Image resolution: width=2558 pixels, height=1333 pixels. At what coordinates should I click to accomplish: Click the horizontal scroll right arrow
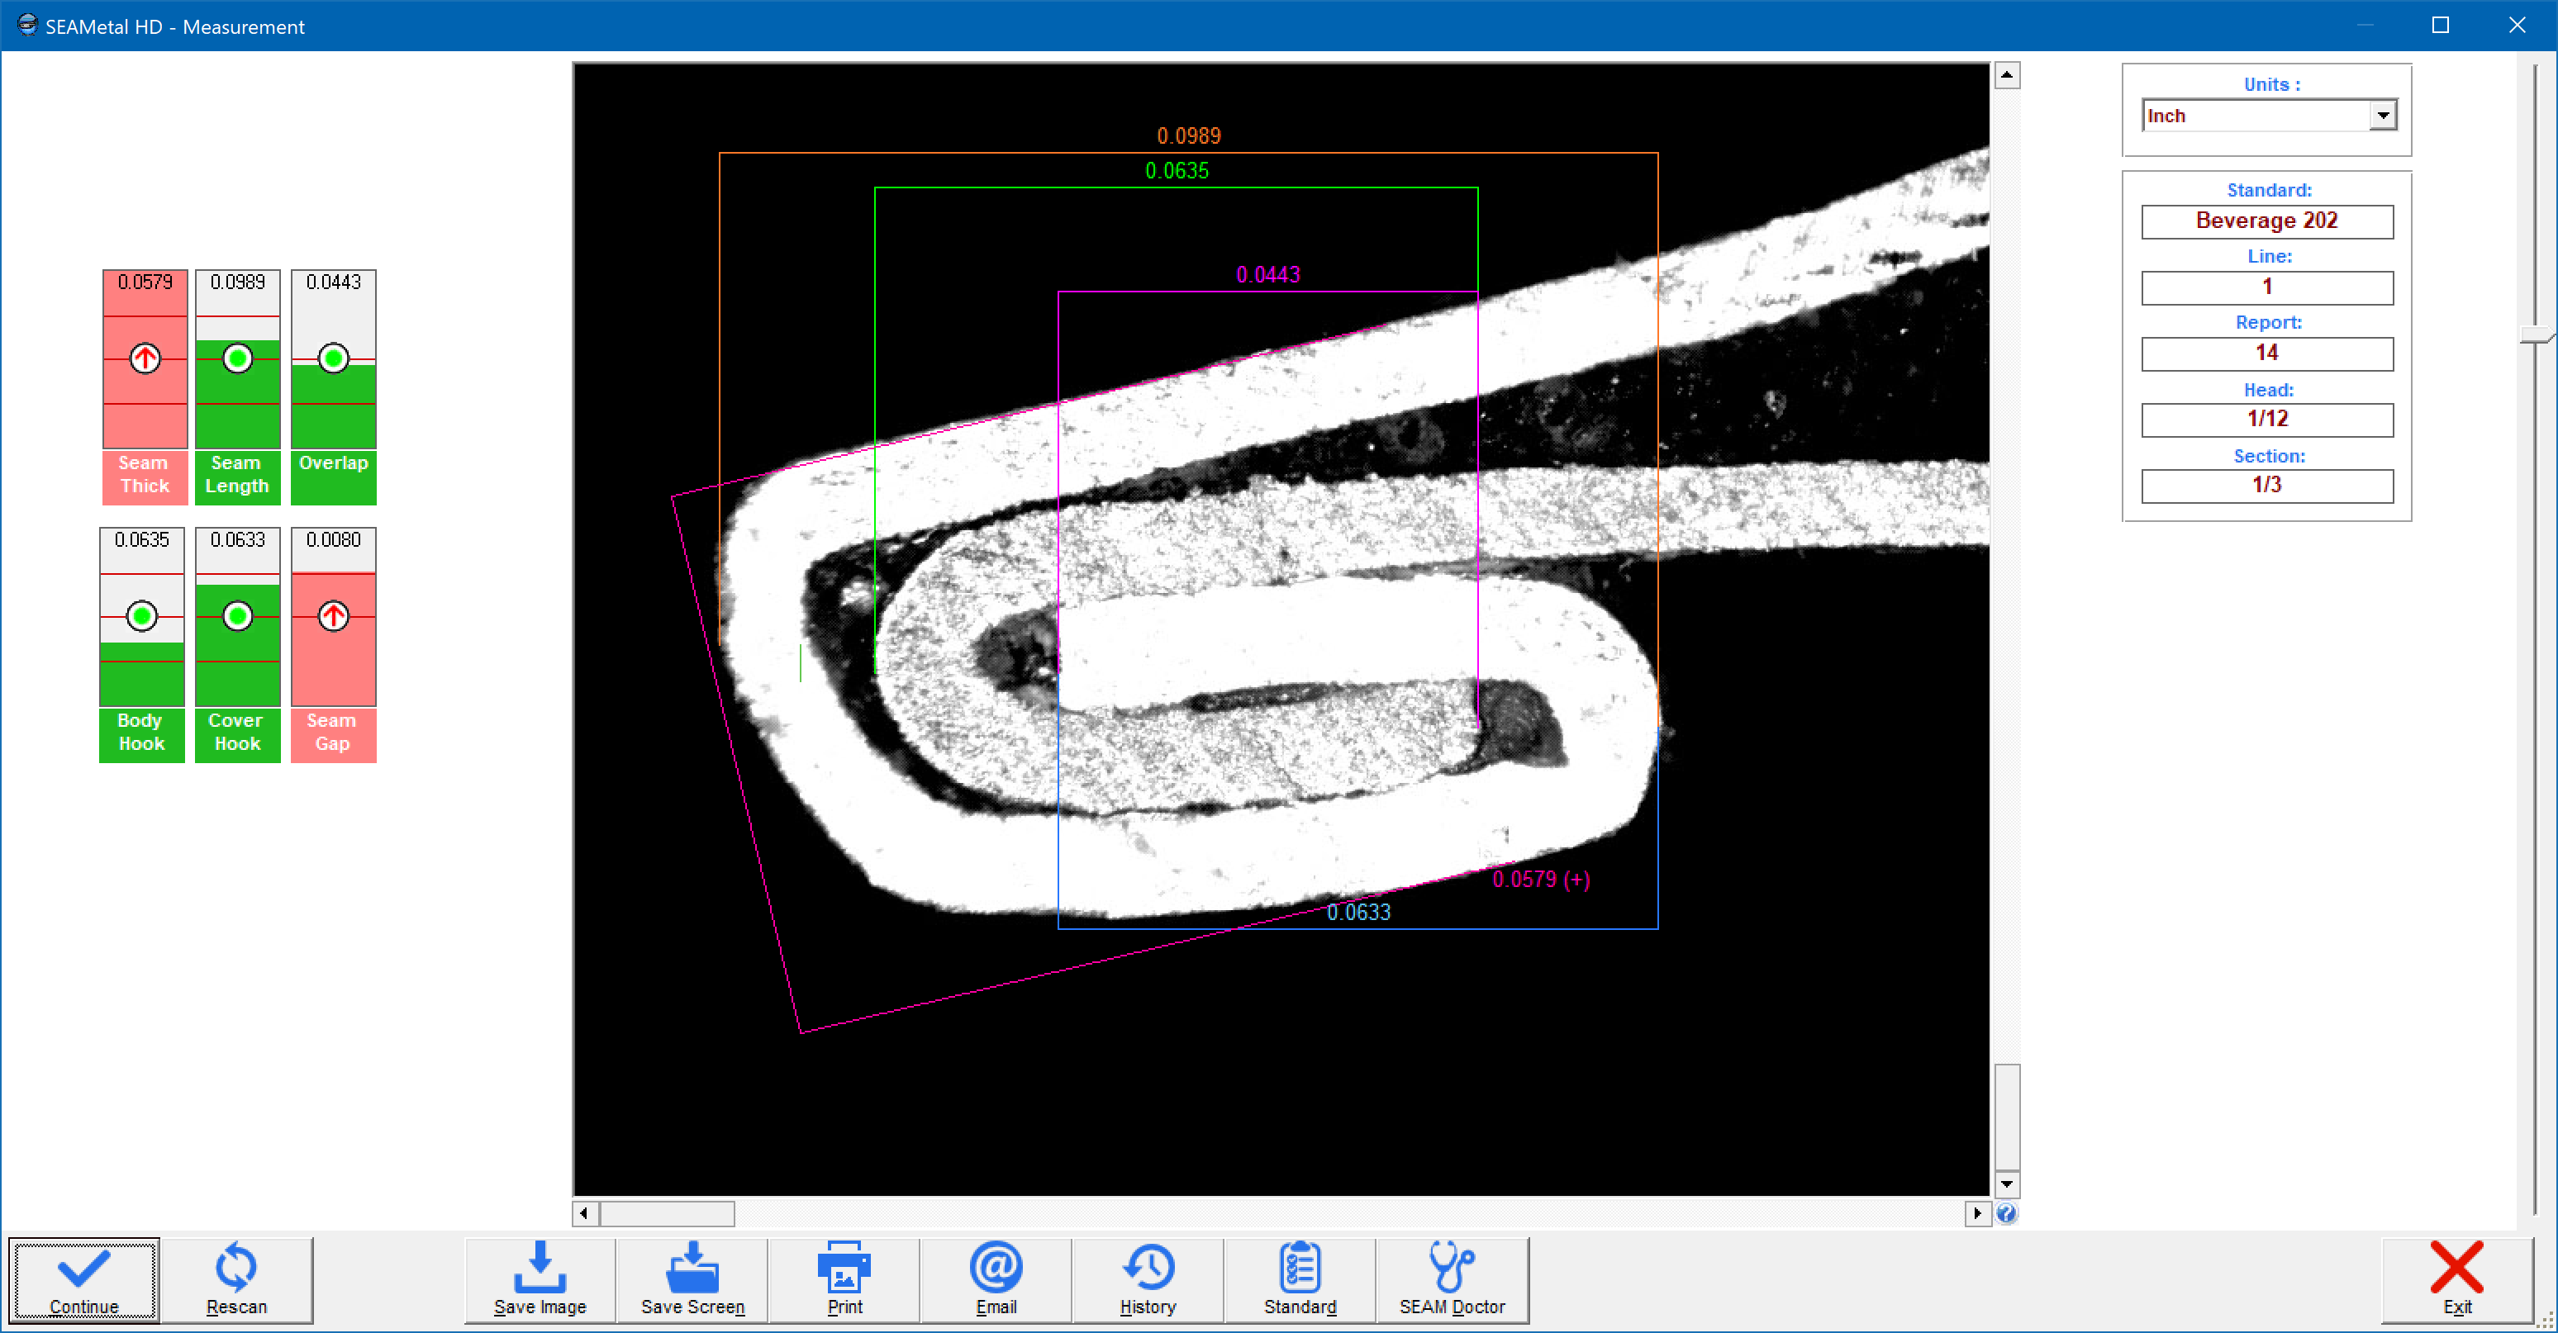(x=1977, y=1213)
